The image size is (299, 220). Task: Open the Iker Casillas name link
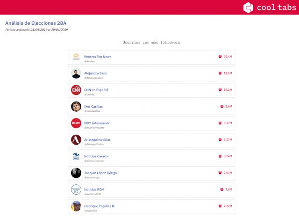pyautogui.click(x=93, y=107)
